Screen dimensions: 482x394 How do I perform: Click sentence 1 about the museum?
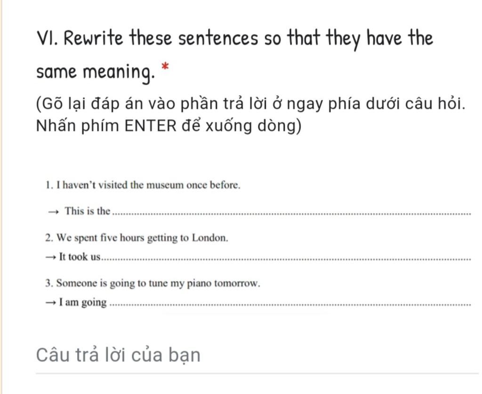(143, 185)
